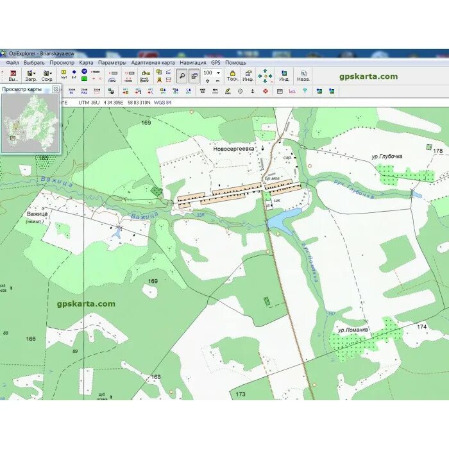This screenshot has height=449, width=449.
Task: Click the red zoom window button
Action: pos(97,91)
